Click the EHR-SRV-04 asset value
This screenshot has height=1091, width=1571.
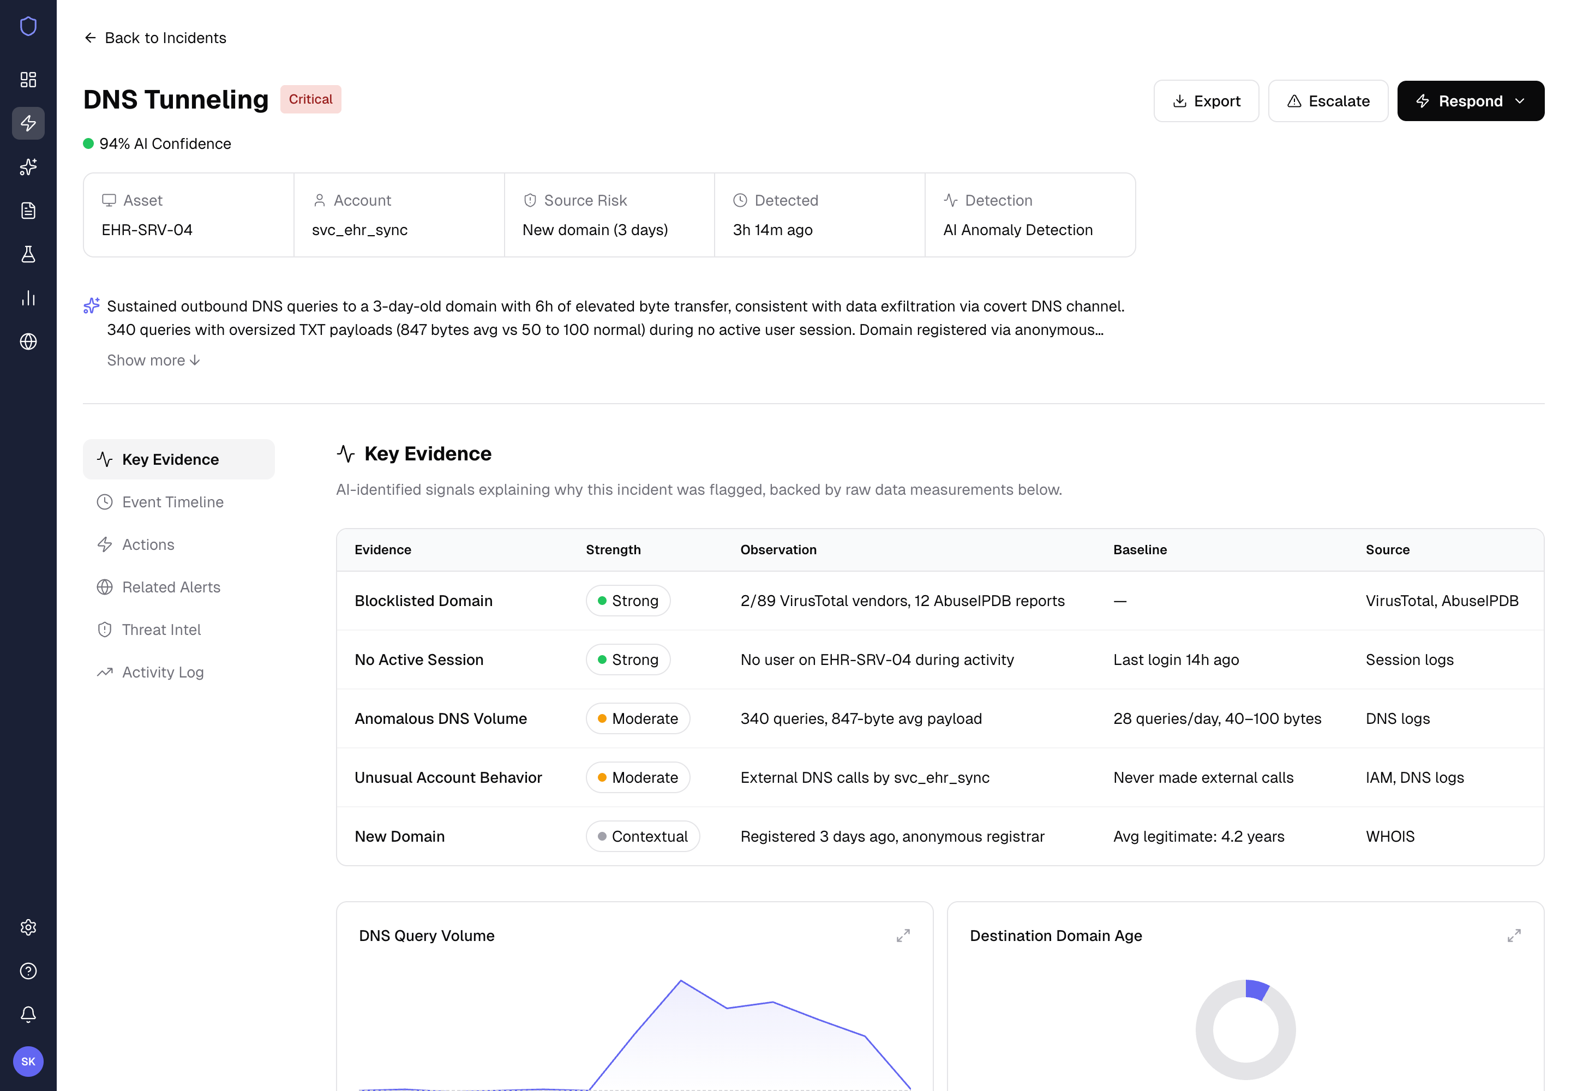tap(147, 230)
